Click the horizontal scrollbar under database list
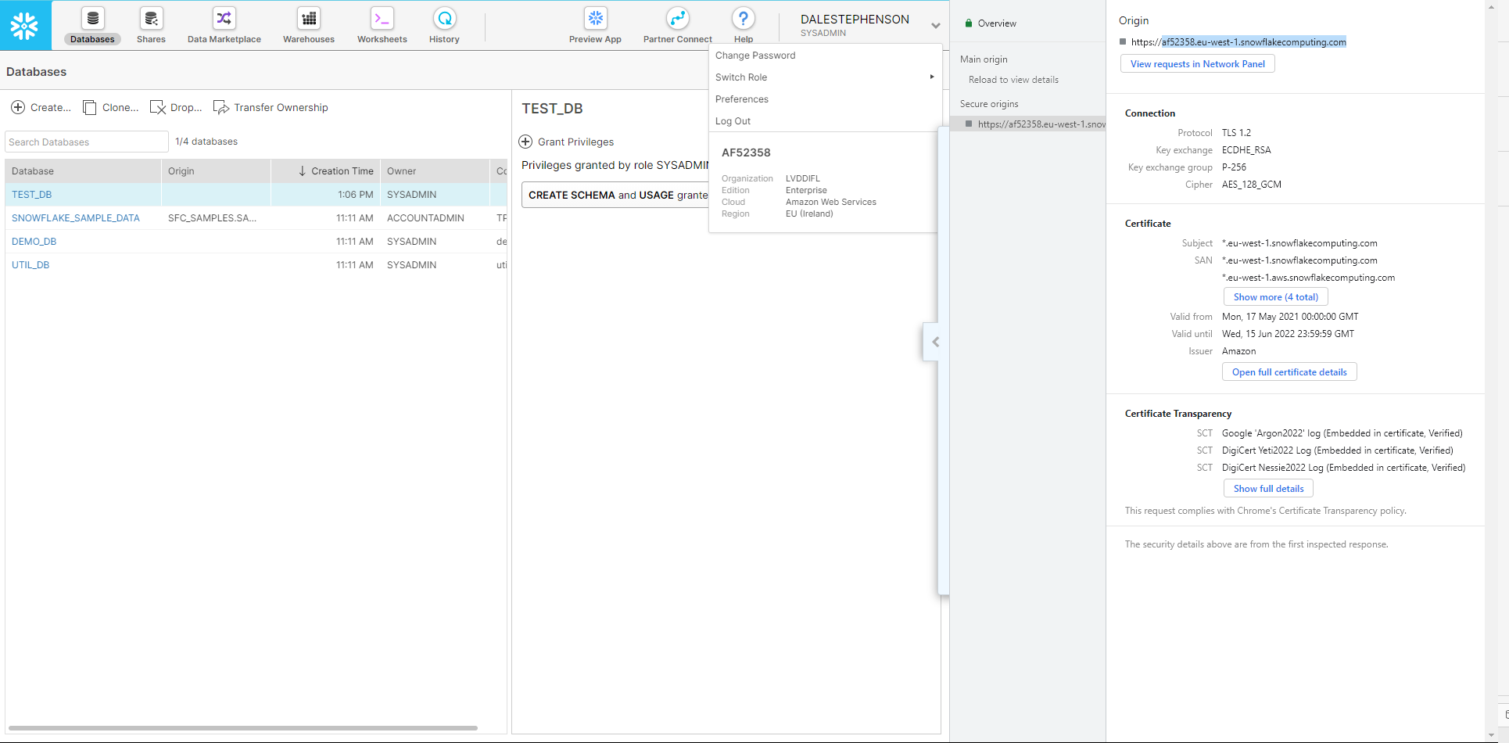The width and height of the screenshot is (1509, 743). tap(242, 727)
